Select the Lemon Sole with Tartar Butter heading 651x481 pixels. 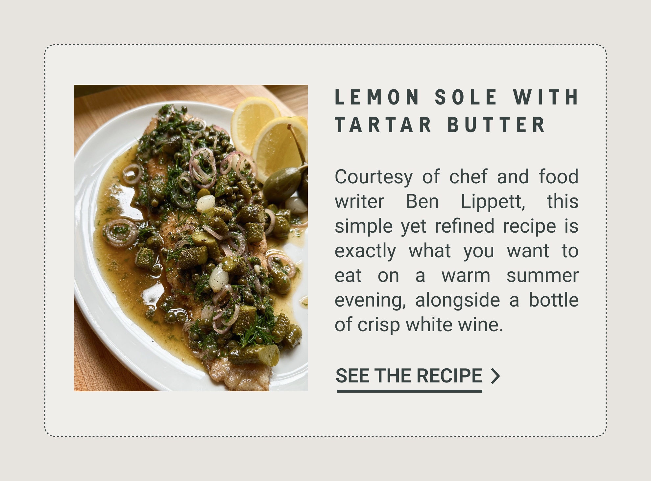(x=456, y=111)
